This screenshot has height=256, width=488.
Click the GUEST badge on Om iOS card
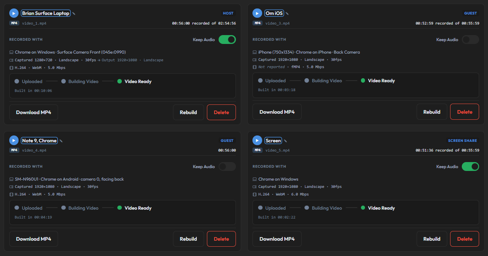tap(471, 13)
